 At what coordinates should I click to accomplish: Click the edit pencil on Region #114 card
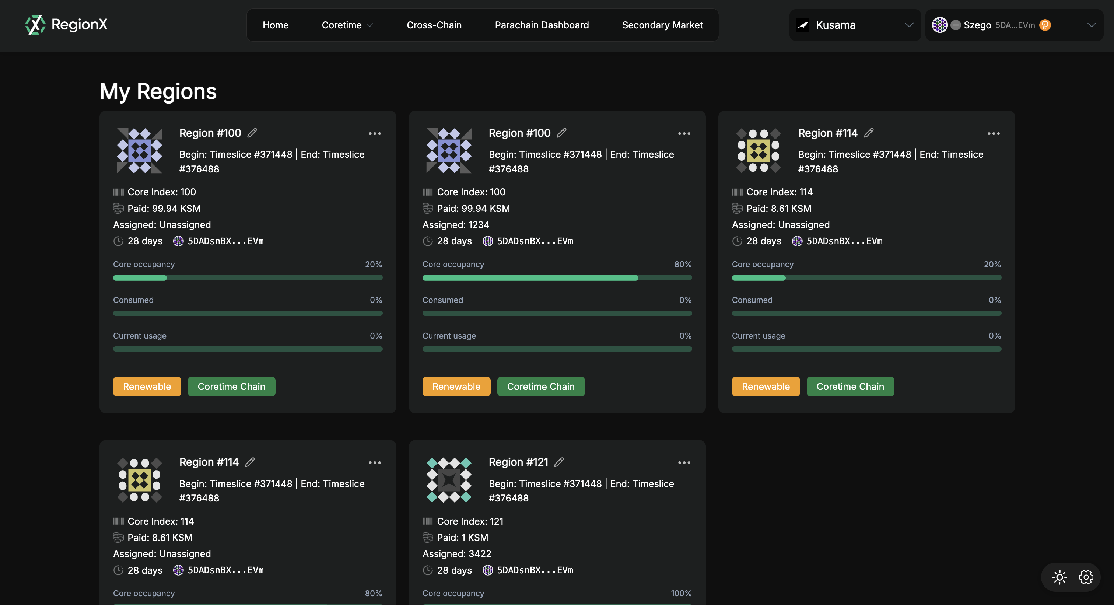click(x=869, y=133)
